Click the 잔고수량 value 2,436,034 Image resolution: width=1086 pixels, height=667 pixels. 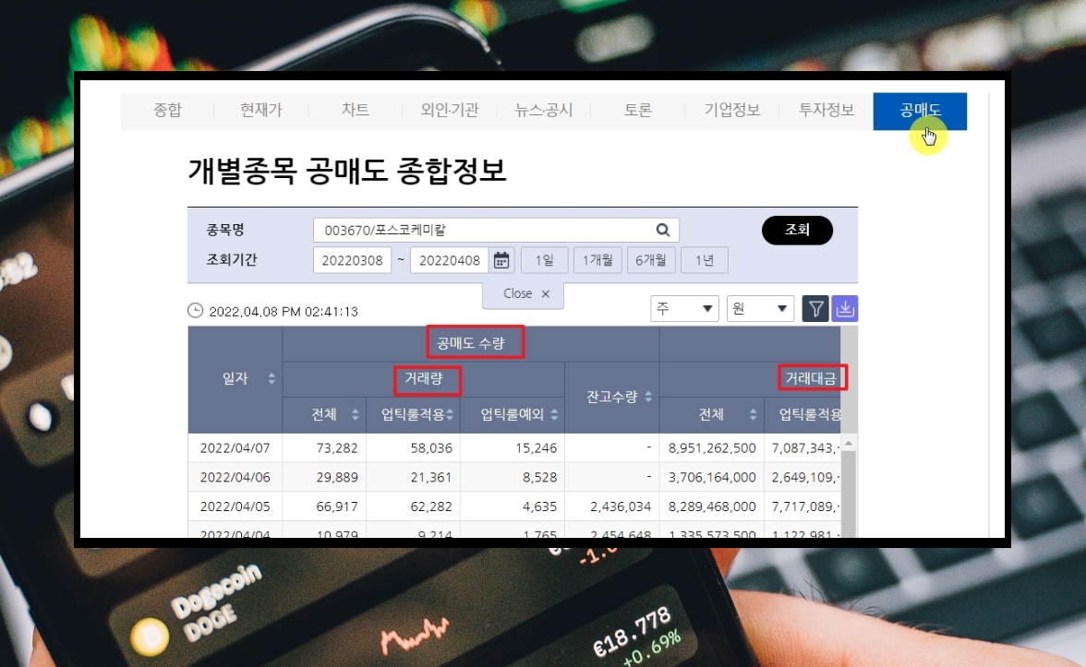coord(621,506)
